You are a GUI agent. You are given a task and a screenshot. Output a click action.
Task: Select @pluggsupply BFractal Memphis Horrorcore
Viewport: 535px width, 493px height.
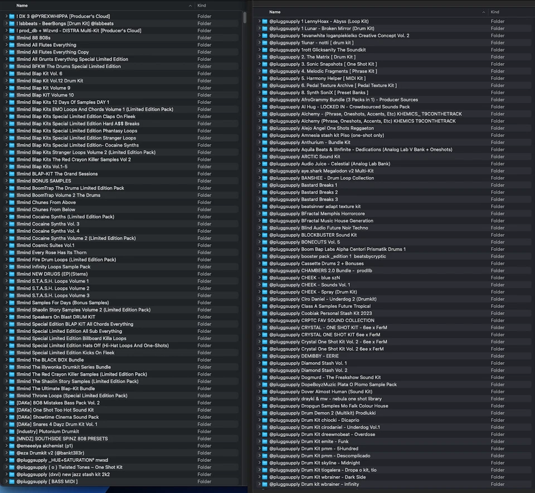(x=394, y=214)
